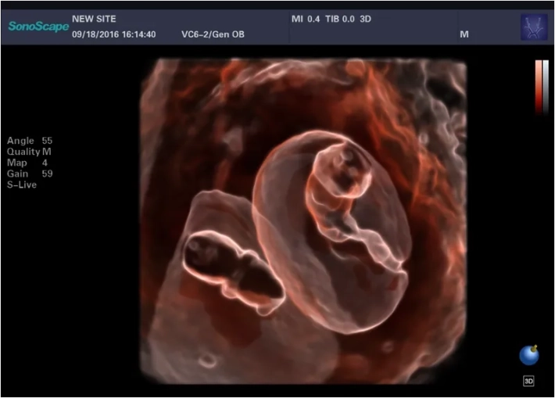Click the 3D label in header
This screenshot has height=398, width=555.
coord(365,18)
